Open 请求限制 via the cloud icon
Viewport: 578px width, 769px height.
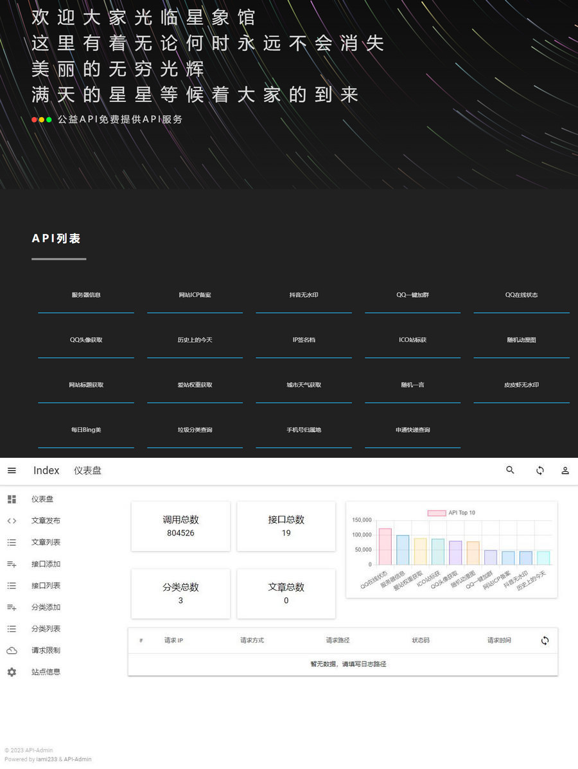(12, 650)
